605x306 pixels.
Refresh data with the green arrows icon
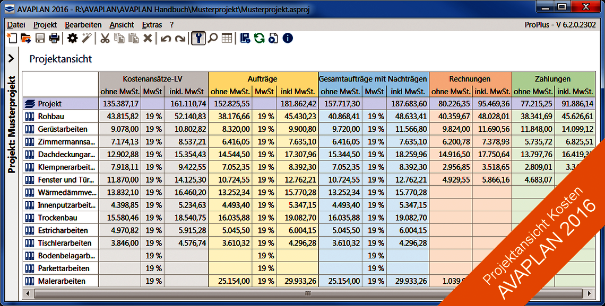pos(260,38)
